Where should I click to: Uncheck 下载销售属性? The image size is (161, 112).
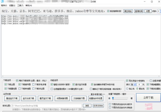148,84
